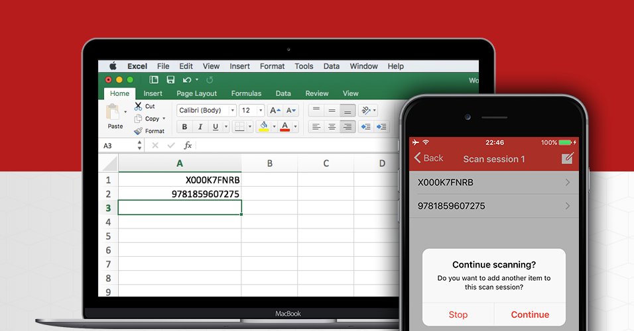Select the row 5 header
This screenshot has width=634, height=331.
pyautogui.click(x=108, y=236)
